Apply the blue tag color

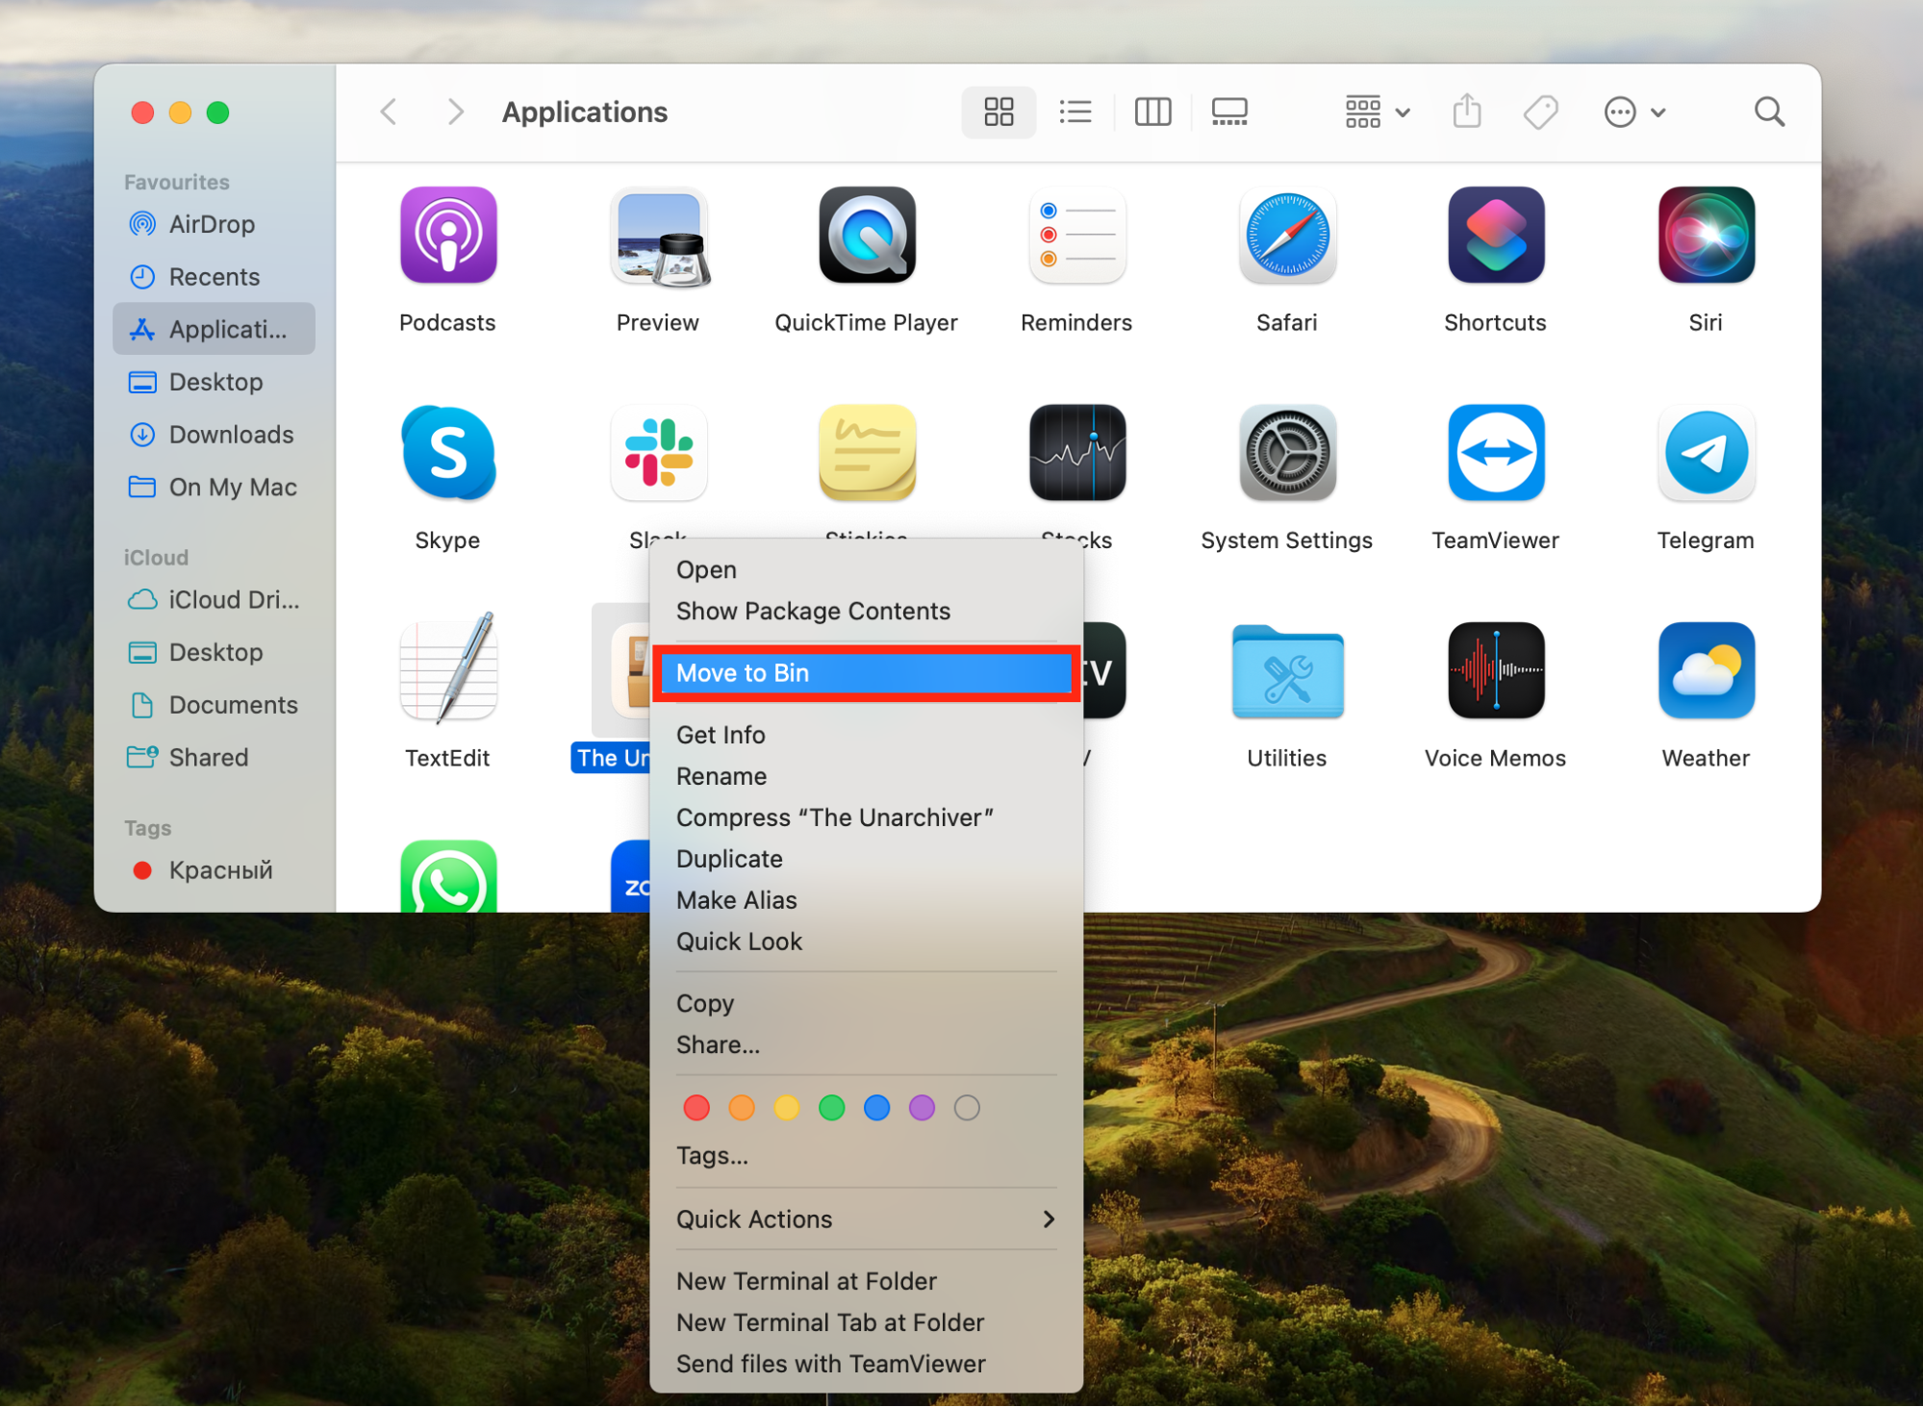tap(877, 1108)
